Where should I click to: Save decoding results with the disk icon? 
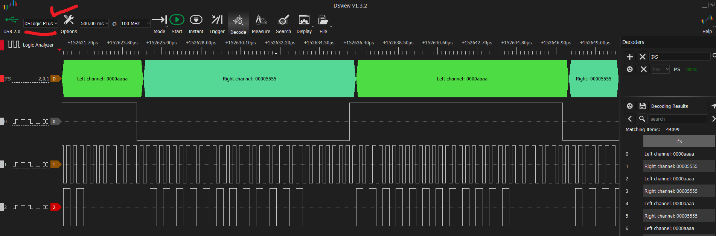click(x=643, y=106)
